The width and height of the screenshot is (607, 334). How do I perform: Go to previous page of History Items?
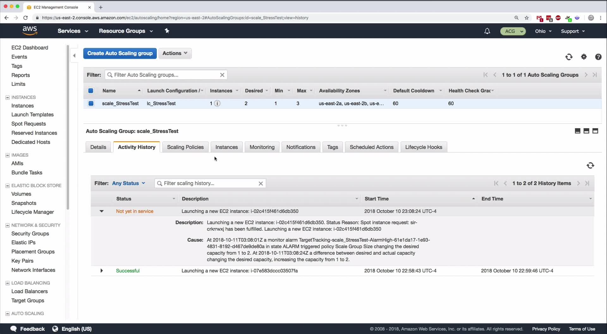(505, 183)
